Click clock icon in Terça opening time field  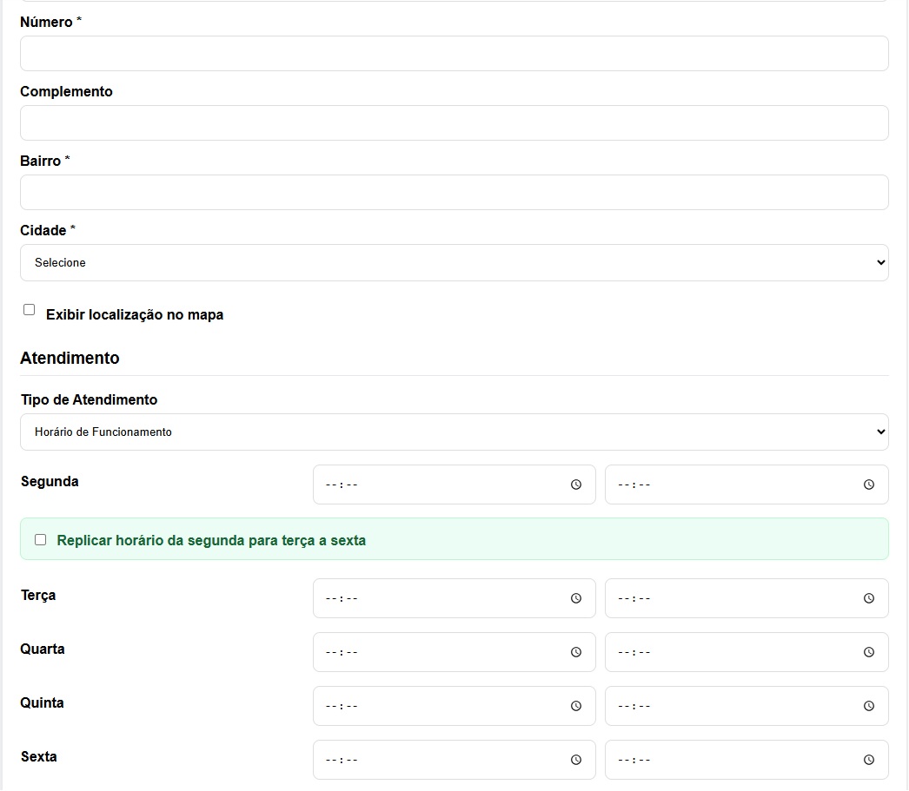(575, 598)
